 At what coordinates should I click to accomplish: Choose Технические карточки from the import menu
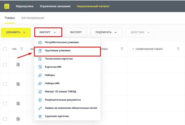point(67,59)
